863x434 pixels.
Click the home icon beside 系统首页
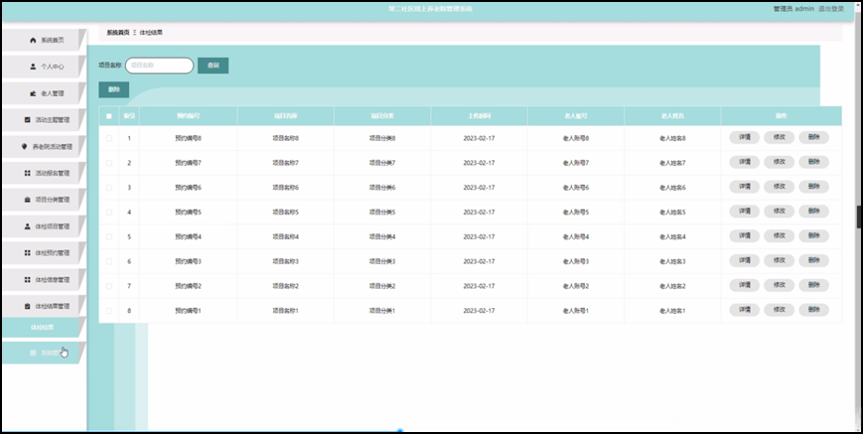click(x=33, y=40)
